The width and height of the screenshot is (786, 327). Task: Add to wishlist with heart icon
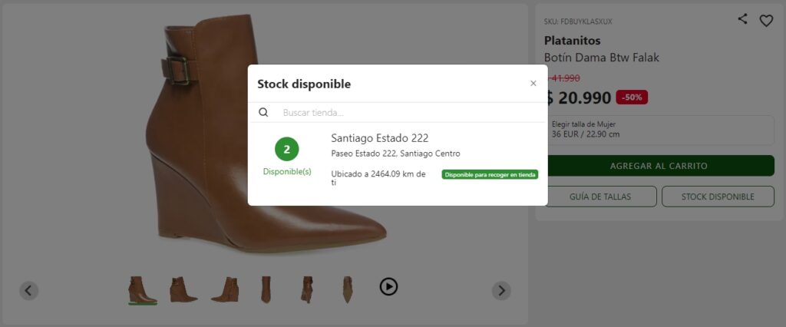tap(765, 21)
